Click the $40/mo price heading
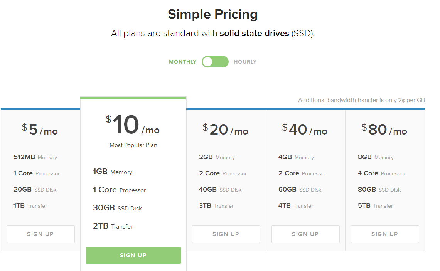 [x=305, y=130]
